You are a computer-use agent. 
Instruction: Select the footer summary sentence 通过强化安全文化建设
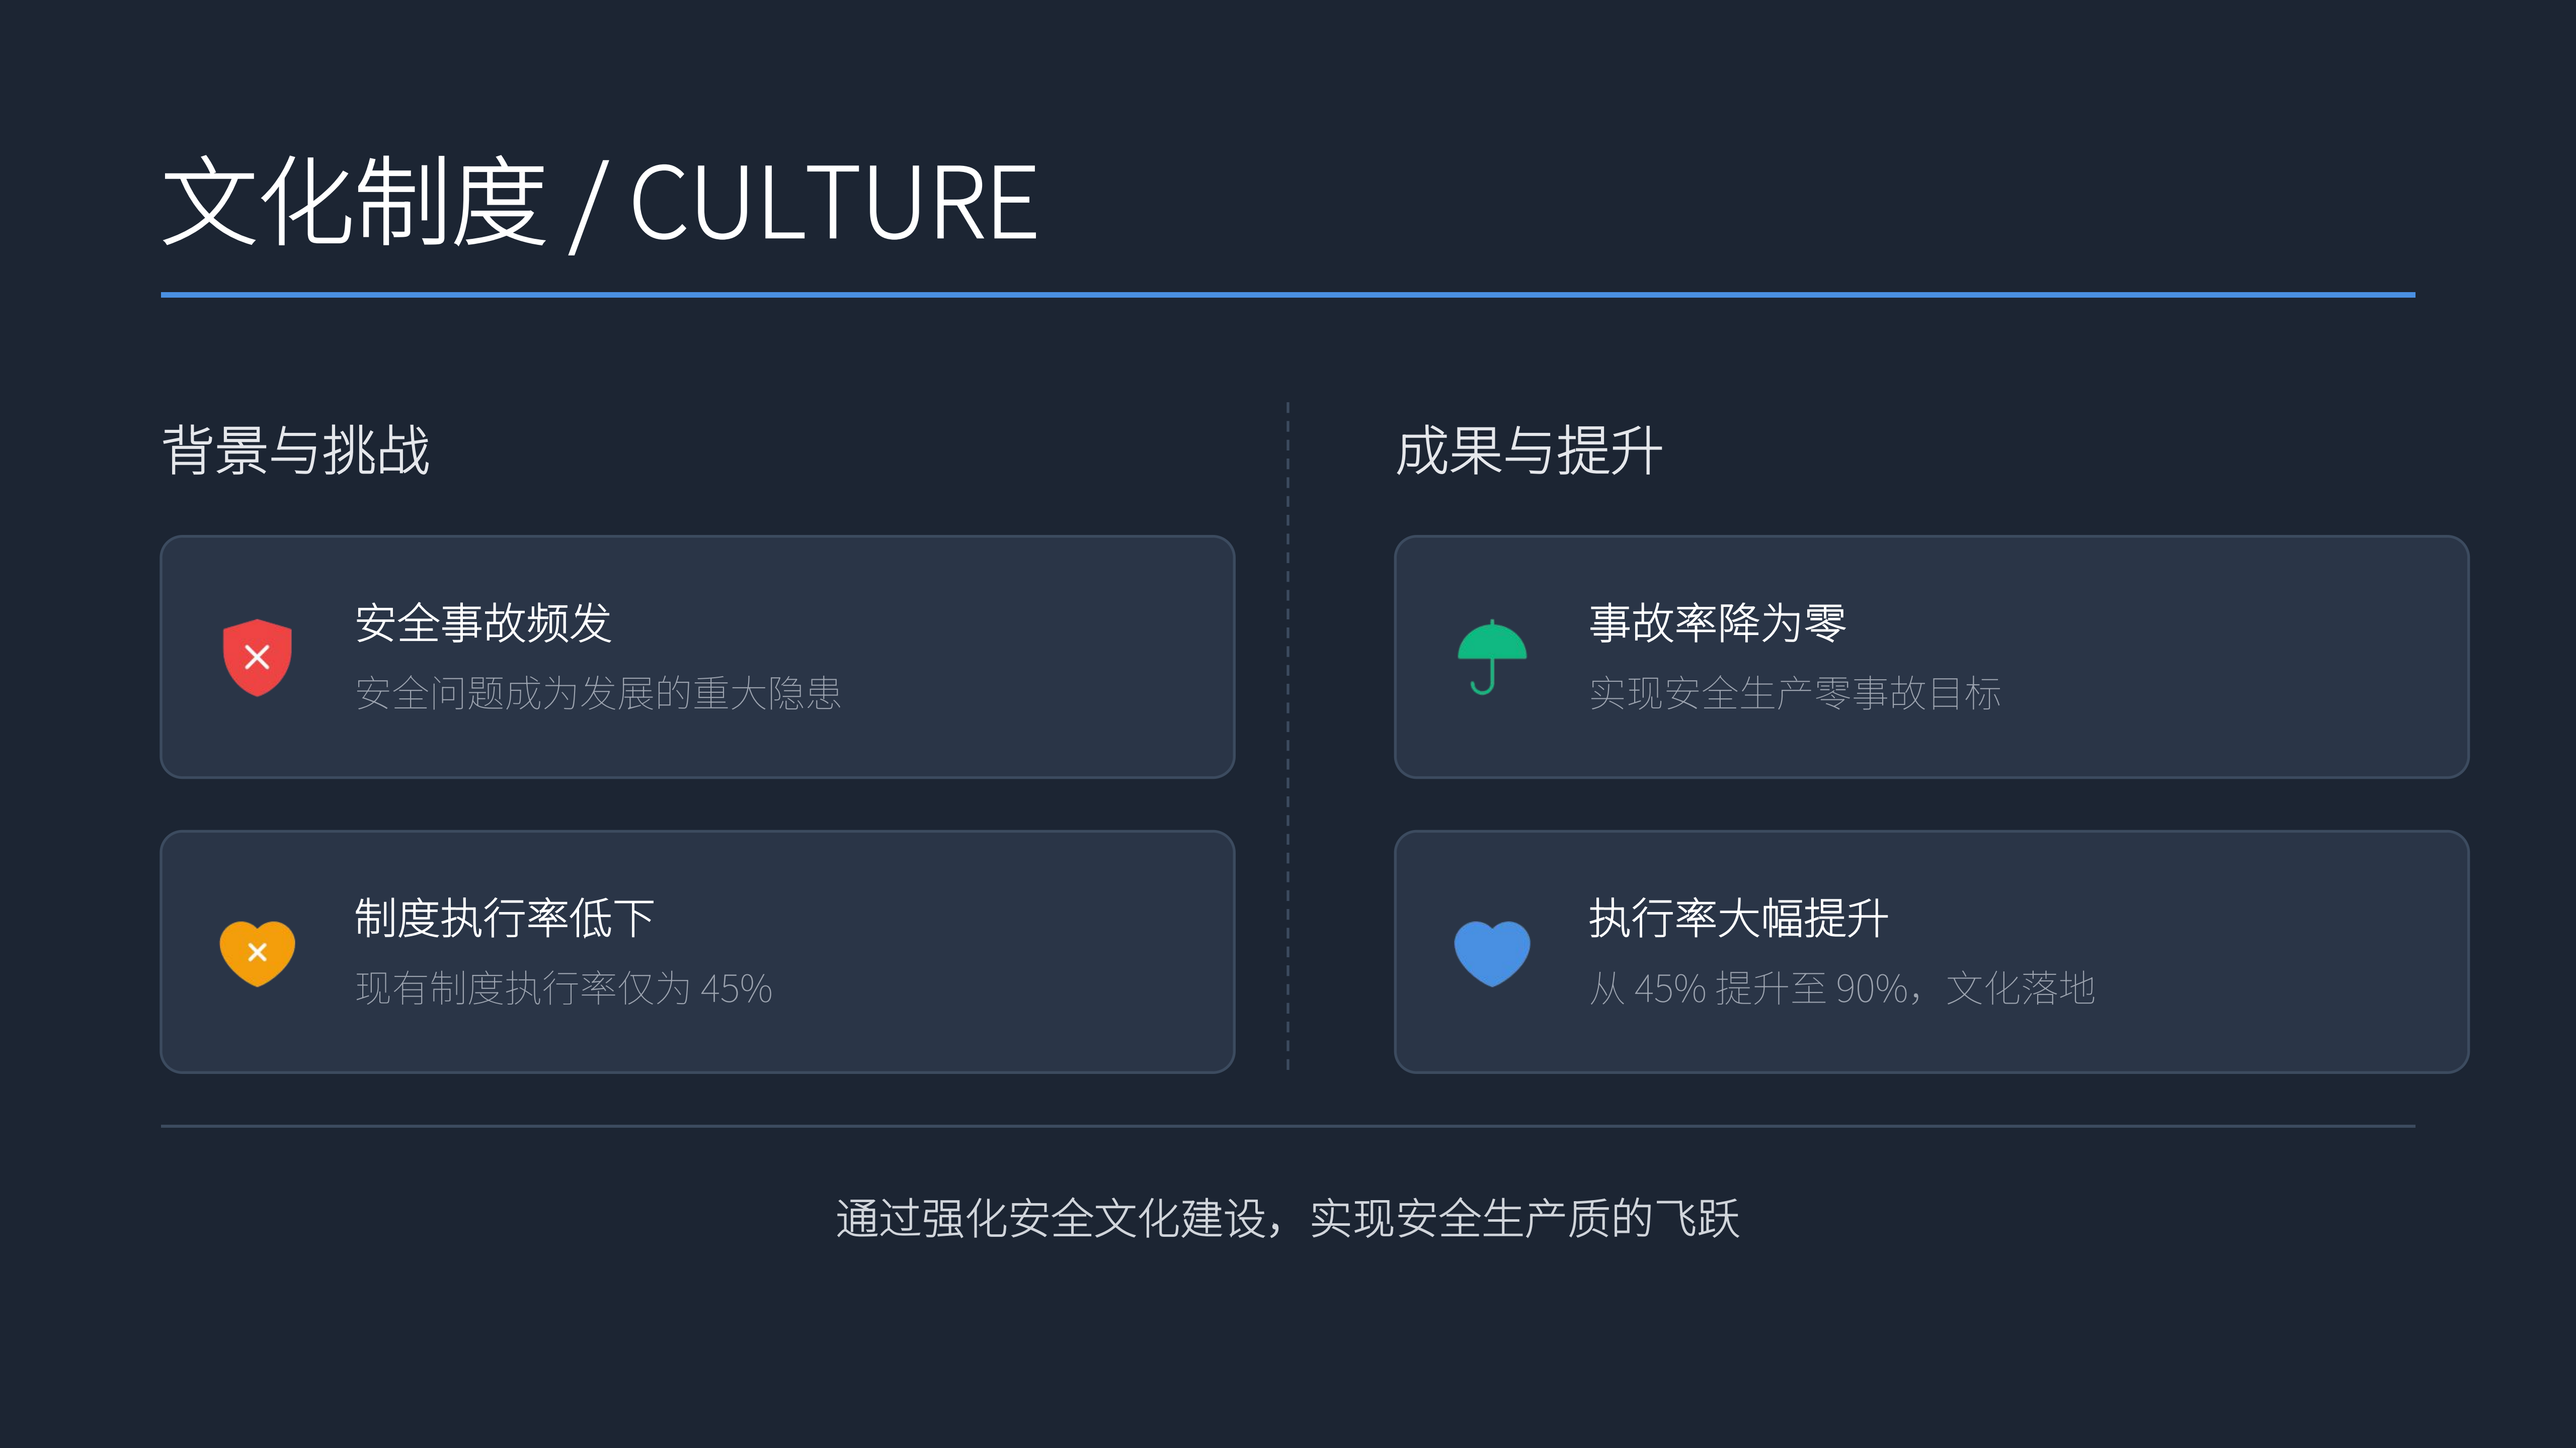coord(1287,1218)
